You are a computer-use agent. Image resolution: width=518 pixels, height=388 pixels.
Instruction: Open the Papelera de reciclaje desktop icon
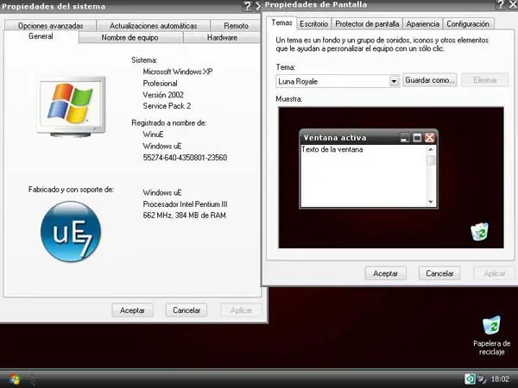point(491,335)
